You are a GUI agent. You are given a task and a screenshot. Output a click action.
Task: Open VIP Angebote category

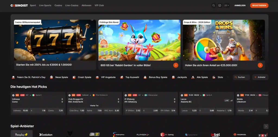[106, 77]
